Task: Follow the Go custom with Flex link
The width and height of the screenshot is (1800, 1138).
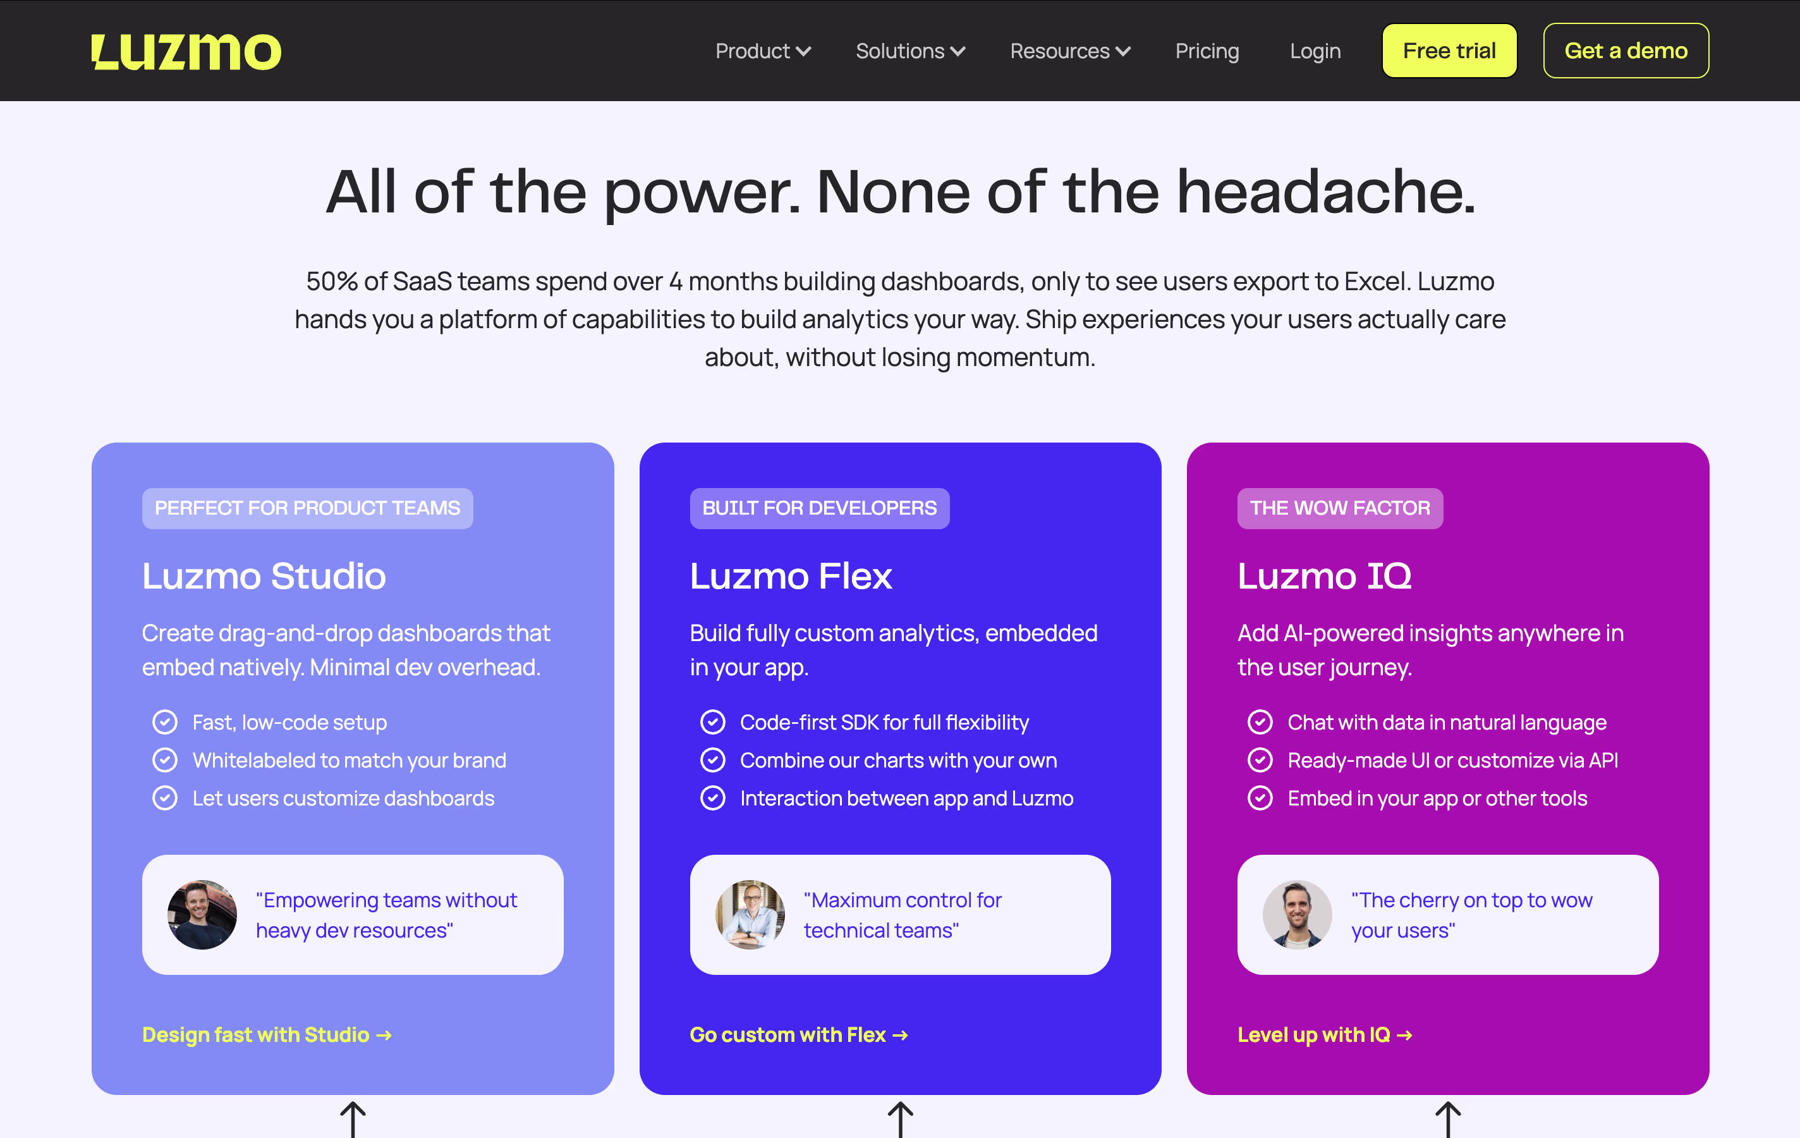Action: click(x=798, y=1034)
